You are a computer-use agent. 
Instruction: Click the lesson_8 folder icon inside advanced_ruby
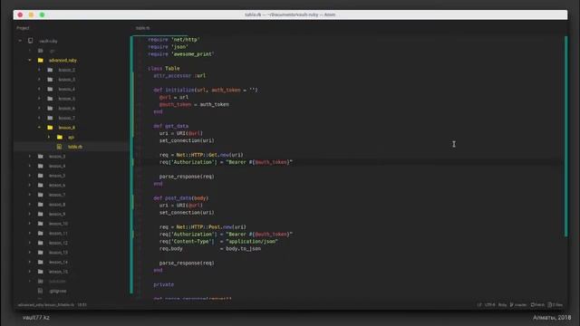pos(50,127)
